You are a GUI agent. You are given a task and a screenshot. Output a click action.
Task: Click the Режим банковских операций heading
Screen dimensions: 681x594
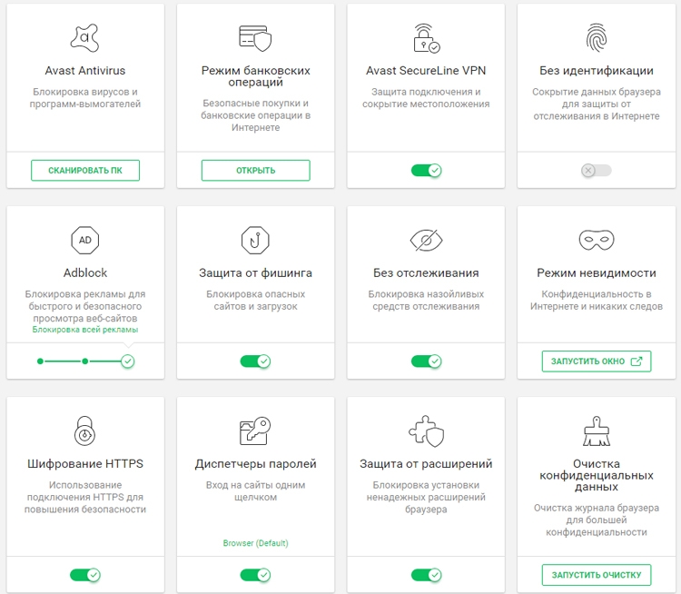click(x=255, y=76)
